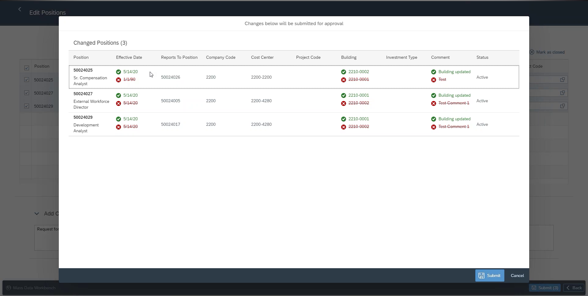Click the Cost Center column header
The height and width of the screenshot is (296, 588).
(262, 58)
